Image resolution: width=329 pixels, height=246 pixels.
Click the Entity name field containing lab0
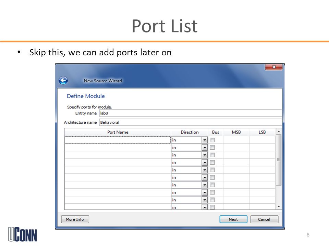point(191,113)
